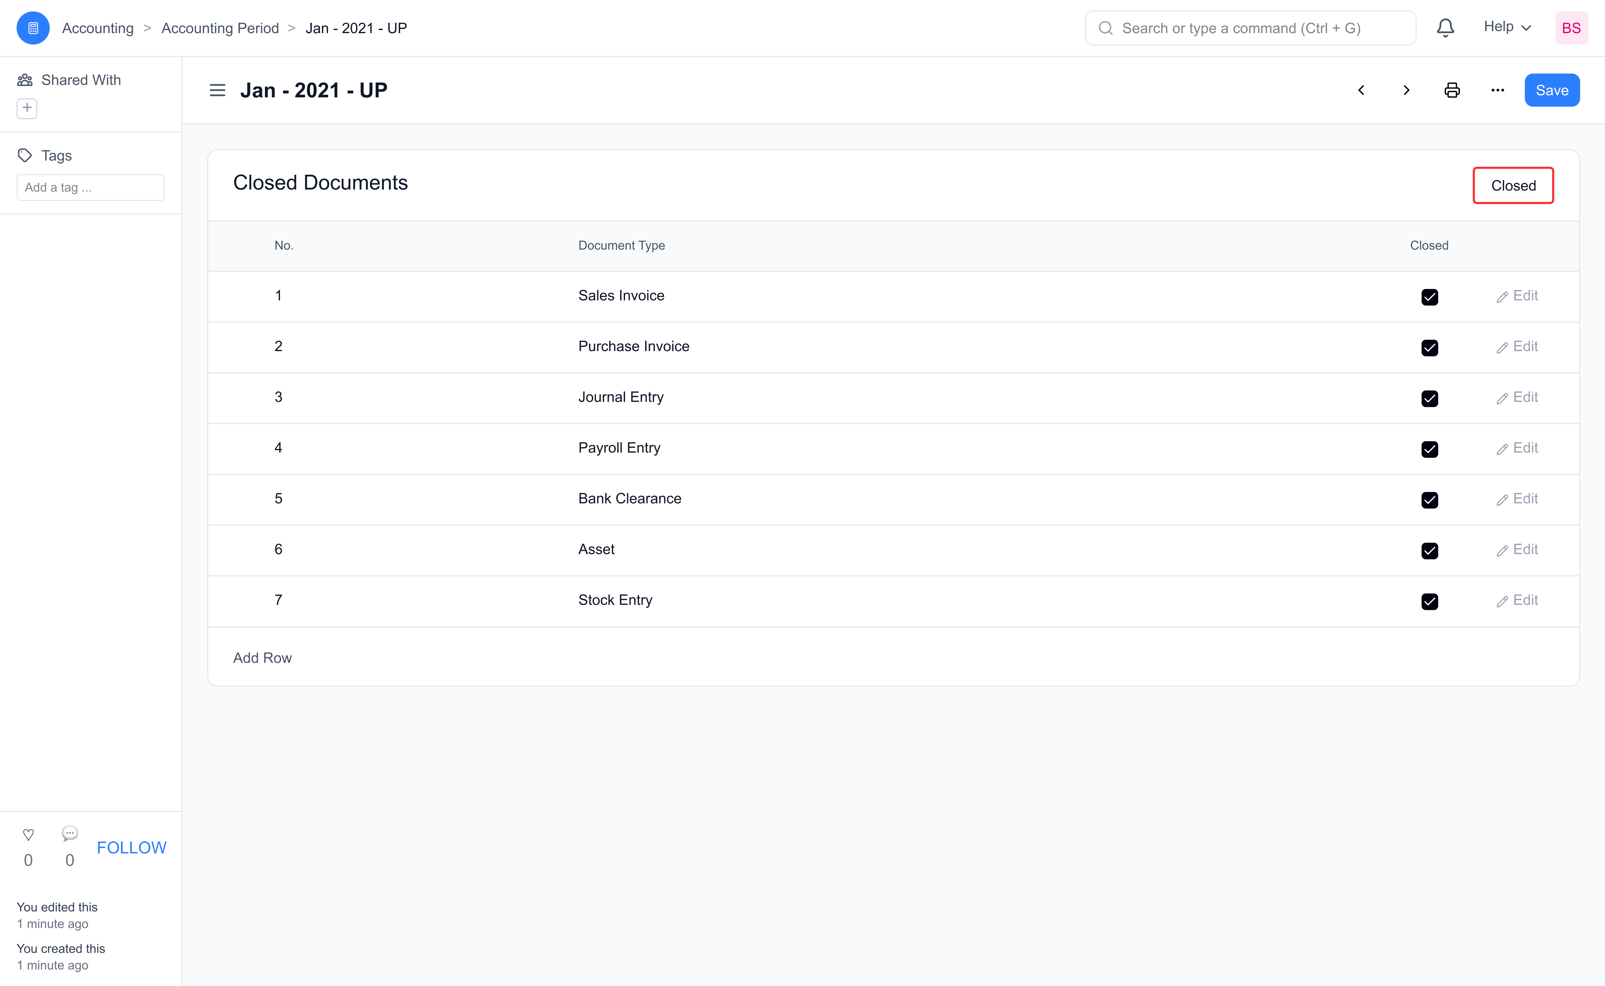Go to Accounting breadcrumb
Viewport: 1605px width, 986px height.
pos(98,28)
